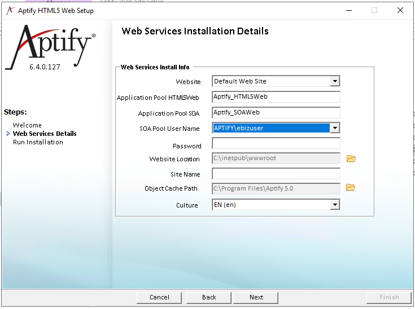Select the Web Services Details step
This screenshot has width=415, height=309.
coord(45,134)
